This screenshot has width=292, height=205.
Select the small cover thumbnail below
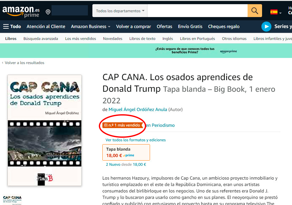[12, 200]
